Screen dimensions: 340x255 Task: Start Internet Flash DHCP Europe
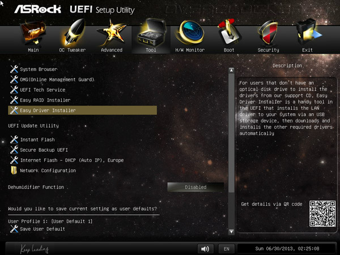click(x=72, y=160)
